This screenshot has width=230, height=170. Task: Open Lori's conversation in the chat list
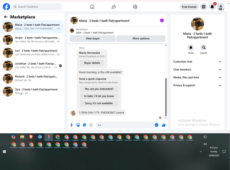[x=32, y=52]
